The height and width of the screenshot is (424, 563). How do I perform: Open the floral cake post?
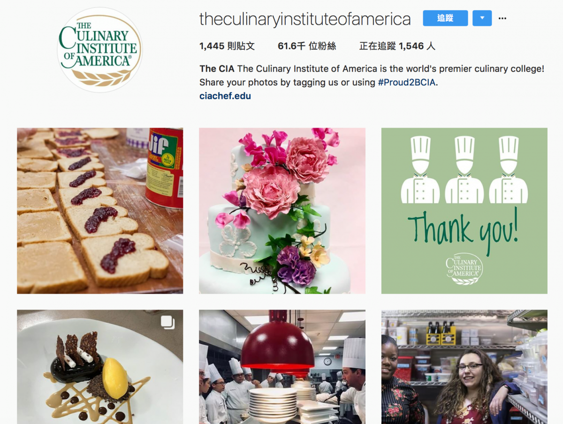(x=282, y=211)
